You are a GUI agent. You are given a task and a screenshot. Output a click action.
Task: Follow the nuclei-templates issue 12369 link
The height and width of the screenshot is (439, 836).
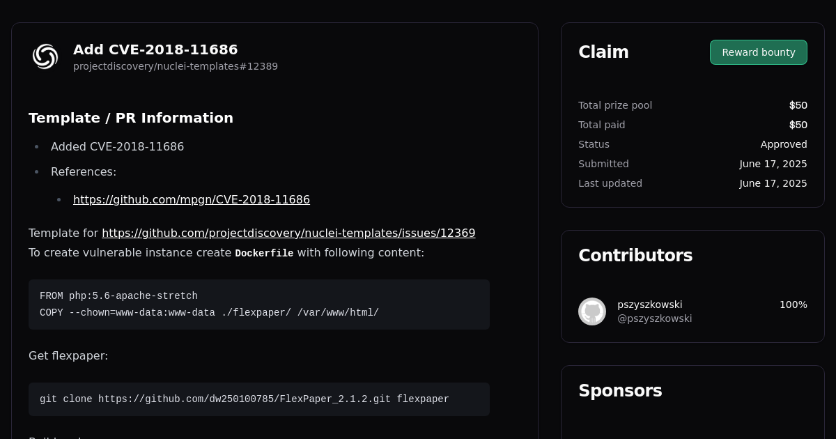[288, 233]
